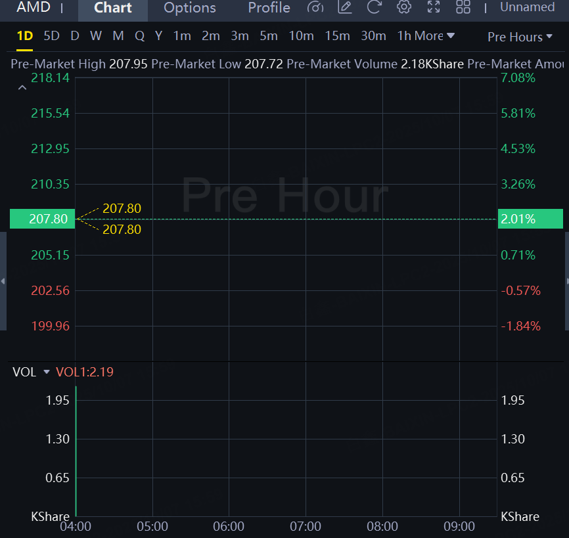Image resolution: width=569 pixels, height=538 pixels.
Task: Click the drawing pencil edit icon
Action: (345, 8)
